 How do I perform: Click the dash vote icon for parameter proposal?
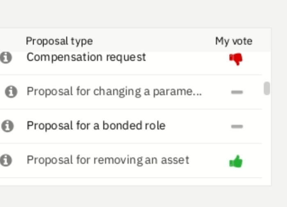pyautogui.click(x=237, y=92)
